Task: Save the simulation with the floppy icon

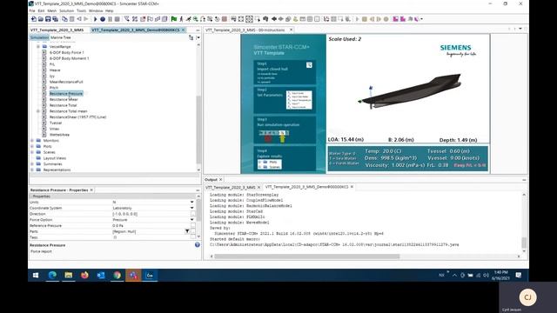Action: pyautogui.click(x=48, y=19)
